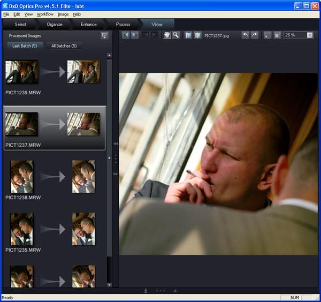Select the original thumbnail of PICT1237.MRW
321x302 pixels.
click(21, 124)
